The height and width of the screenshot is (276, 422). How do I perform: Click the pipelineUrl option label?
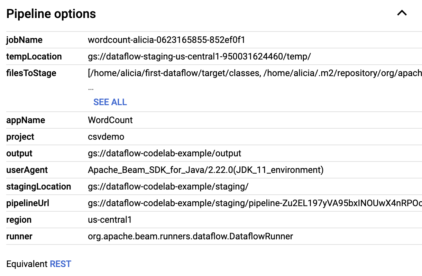(x=28, y=203)
